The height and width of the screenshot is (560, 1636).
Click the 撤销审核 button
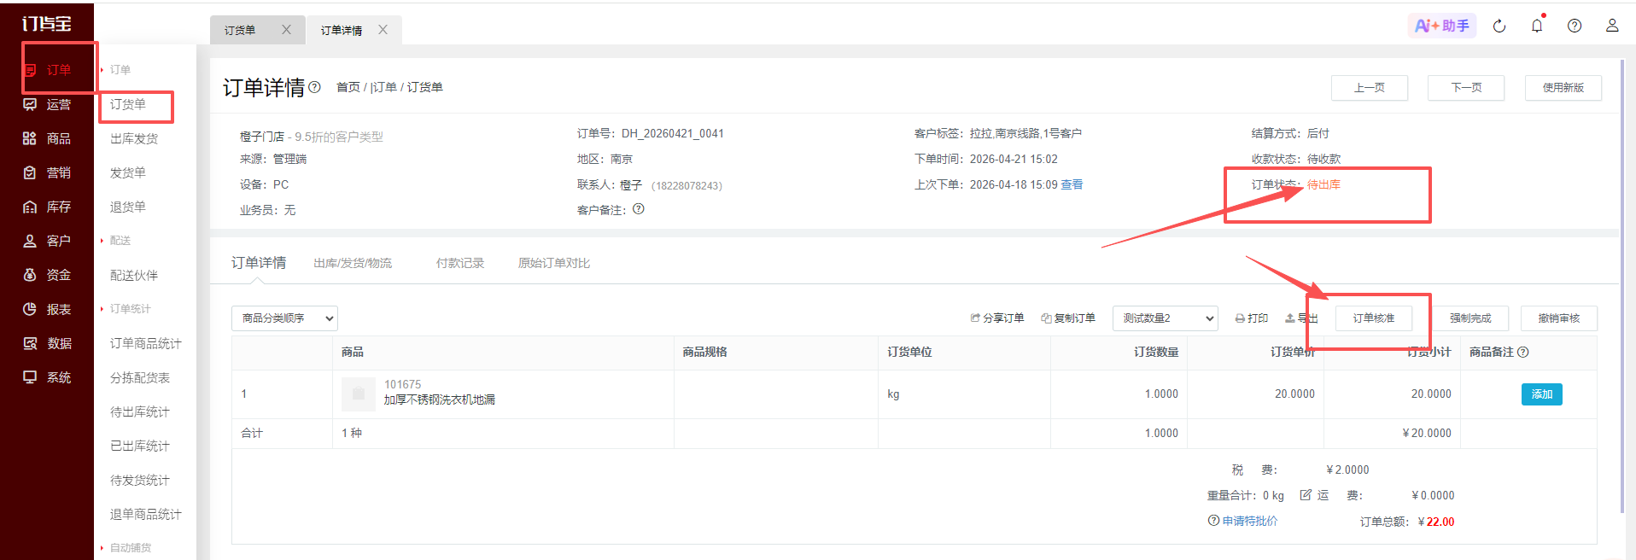[x=1559, y=318]
